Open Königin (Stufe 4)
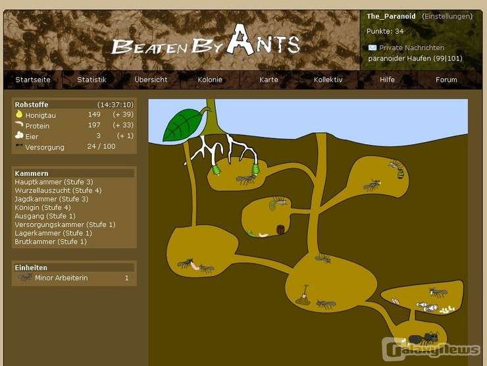 43,207
